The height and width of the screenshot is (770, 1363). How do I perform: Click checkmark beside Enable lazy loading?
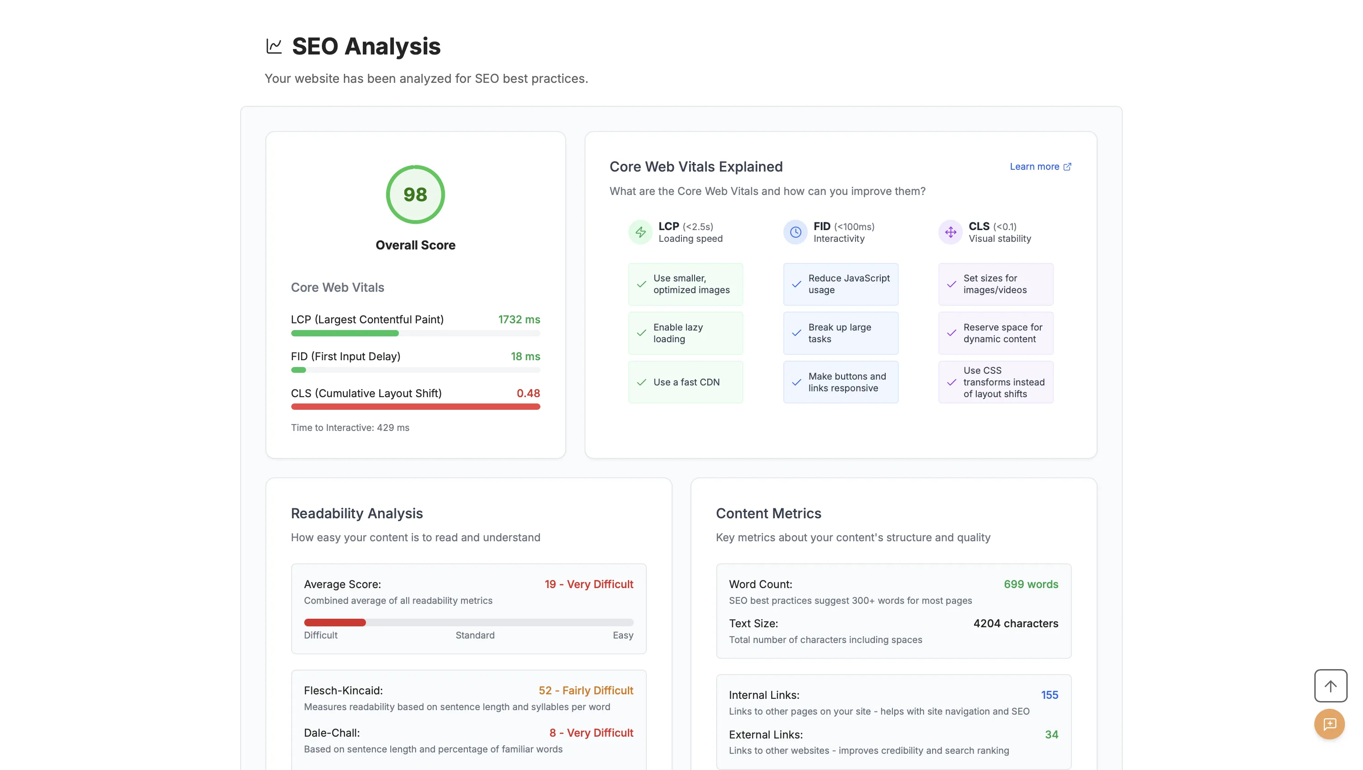(641, 333)
